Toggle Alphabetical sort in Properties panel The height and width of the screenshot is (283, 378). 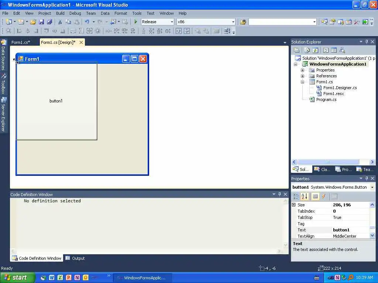pyautogui.click(x=305, y=196)
